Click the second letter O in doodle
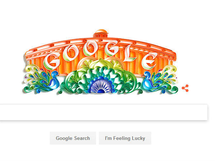The image size is (215, 161). click(x=91, y=48)
